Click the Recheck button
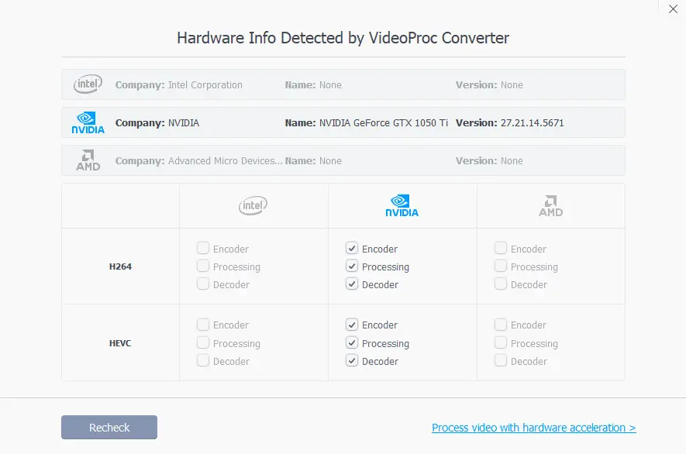The image size is (686, 454). pos(109,428)
